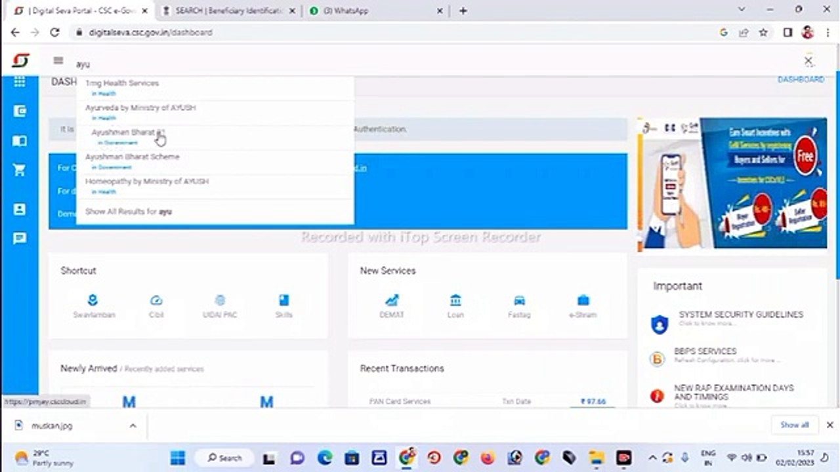Bookmark this page with the star icon
This screenshot has height=472, width=840.
click(x=763, y=32)
